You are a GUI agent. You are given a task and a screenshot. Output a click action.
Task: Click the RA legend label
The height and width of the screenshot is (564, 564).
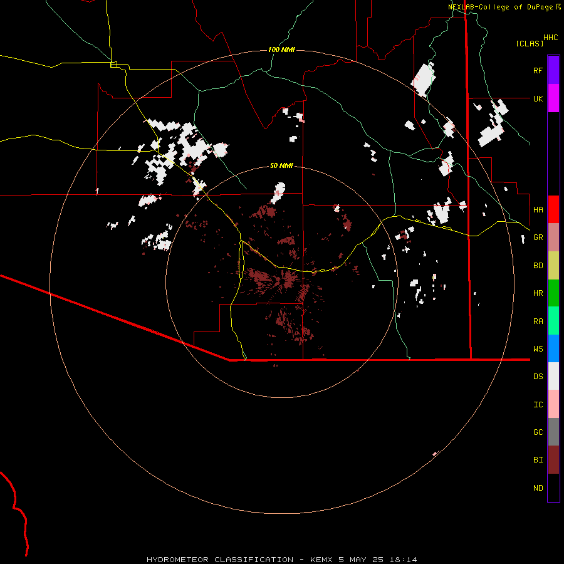pyautogui.click(x=538, y=321)
